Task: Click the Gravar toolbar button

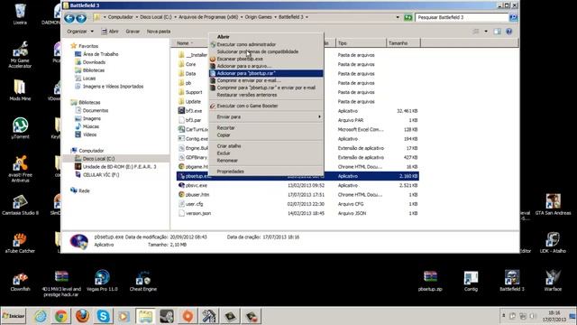Action: pyautogui.click(x=133, y=32)
